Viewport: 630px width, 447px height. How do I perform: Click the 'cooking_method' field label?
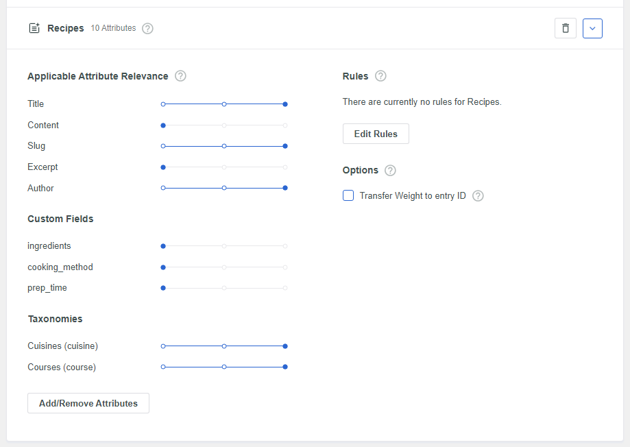(60, 267)
